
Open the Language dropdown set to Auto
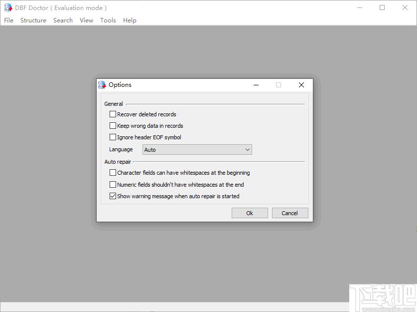[x=197, y=149]
